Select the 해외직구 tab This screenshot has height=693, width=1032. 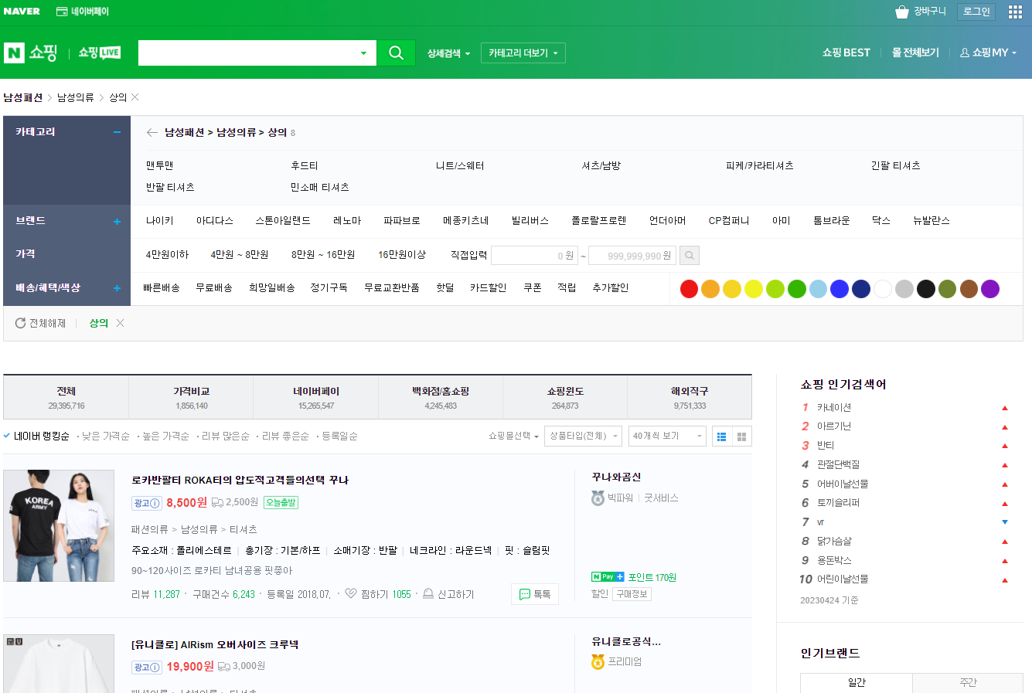point(690,397)
